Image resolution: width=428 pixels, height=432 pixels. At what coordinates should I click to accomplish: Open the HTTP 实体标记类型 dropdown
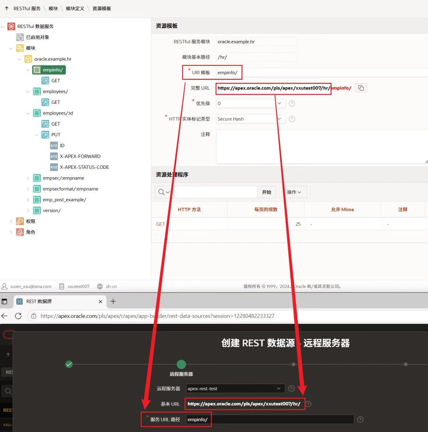pos(250,119)
